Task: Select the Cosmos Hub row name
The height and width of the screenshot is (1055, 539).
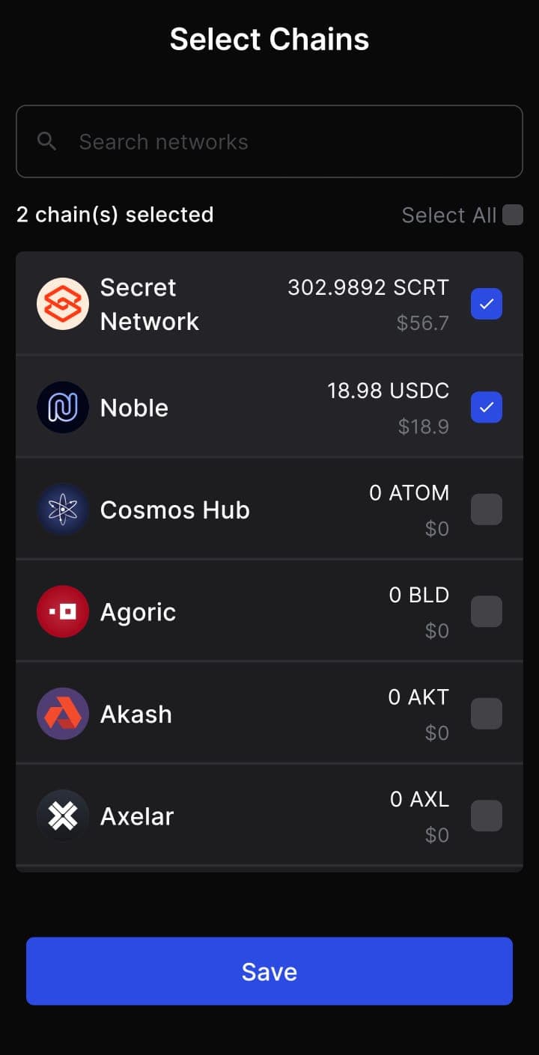Action: [x=175, y=510]
